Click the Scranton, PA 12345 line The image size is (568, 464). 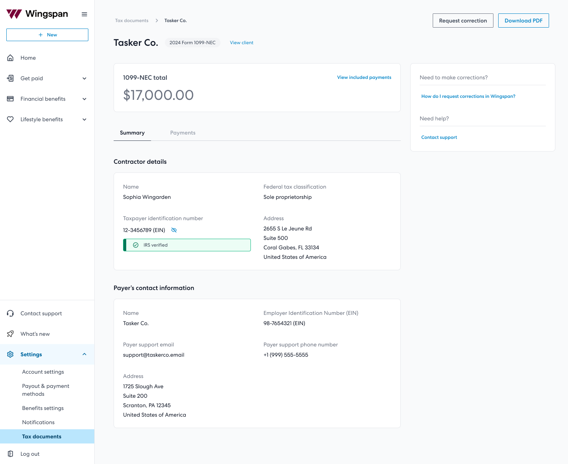point(147,405)
